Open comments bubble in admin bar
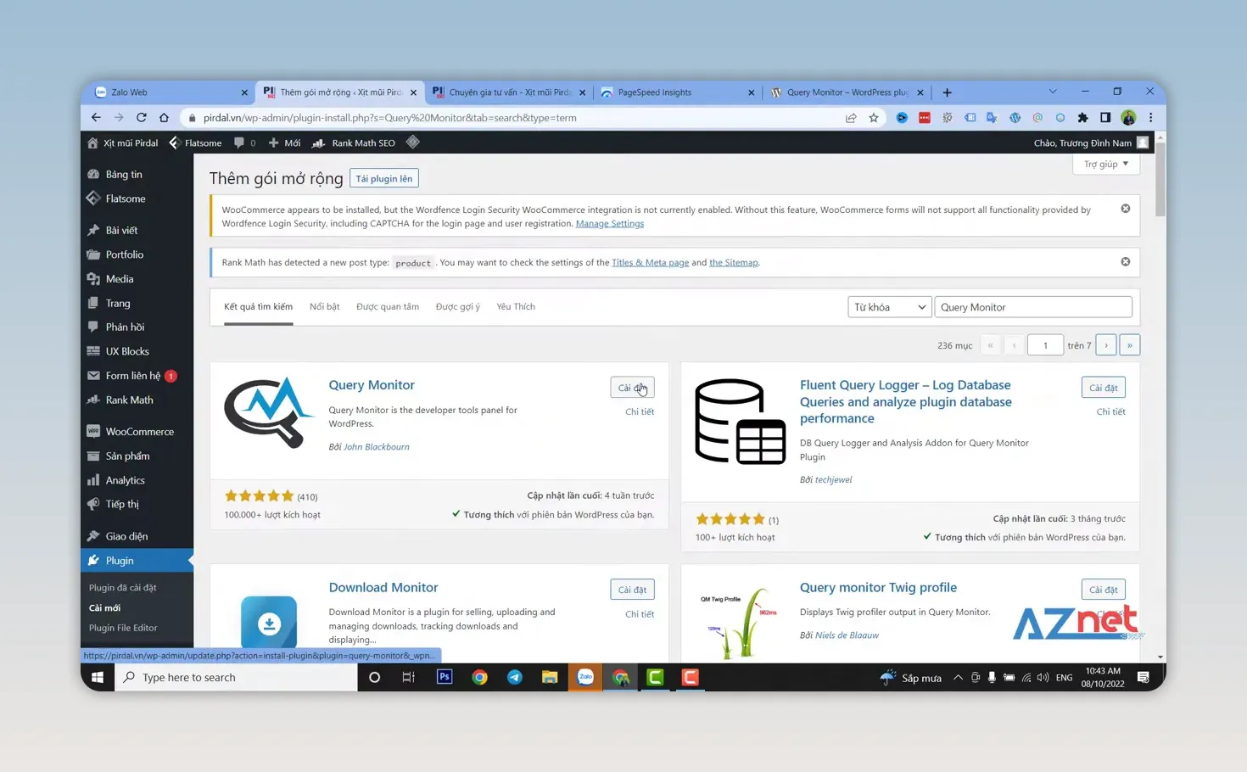This screenshot has width=1247, height=772. tap(244, 143)
